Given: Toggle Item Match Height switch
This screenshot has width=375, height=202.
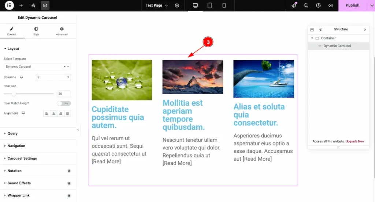Looking at the screenshot, I should [x=64, y=103].
